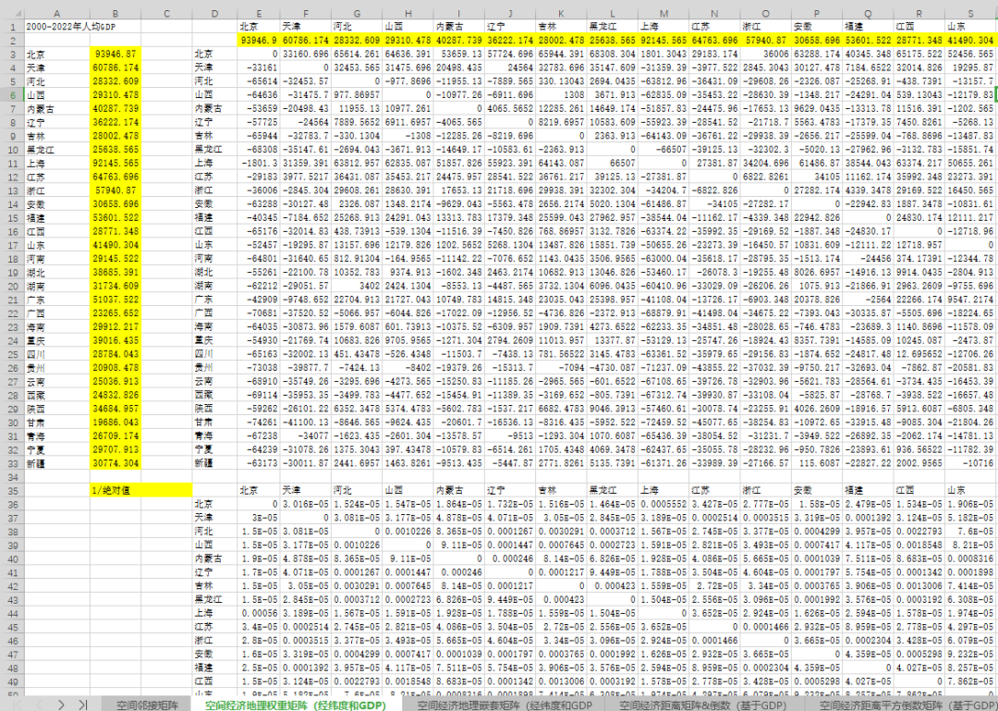
Task: Select row 6 header
Action: pos(11,94)
